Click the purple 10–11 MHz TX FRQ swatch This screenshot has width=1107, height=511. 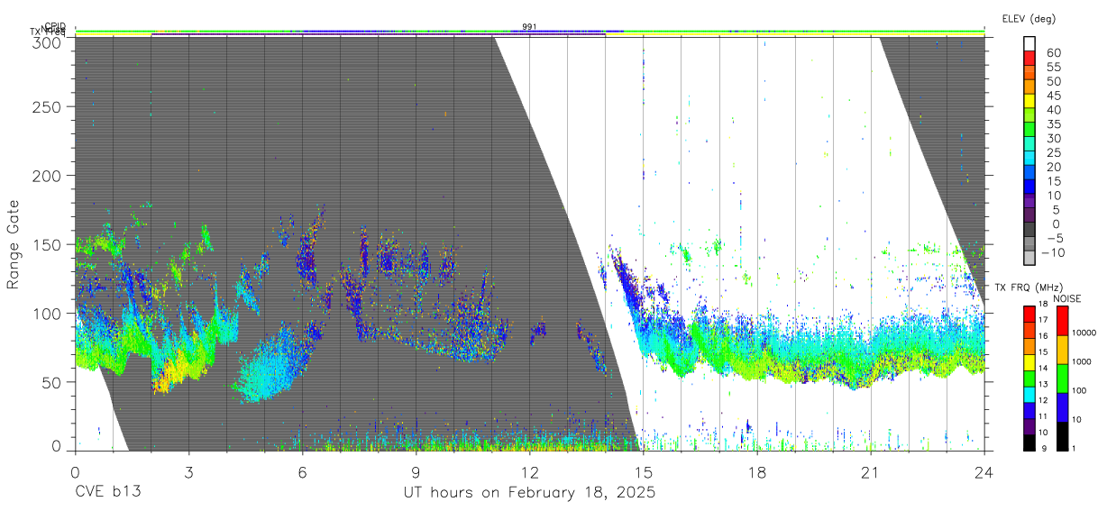[x=1029, y=425]
